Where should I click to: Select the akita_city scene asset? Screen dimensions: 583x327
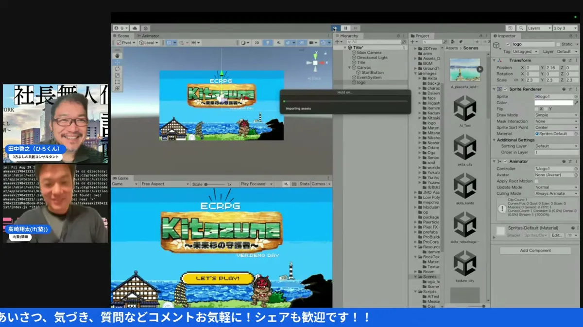(x=465, y=150)
